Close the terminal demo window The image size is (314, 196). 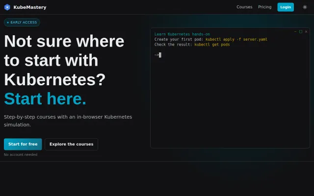306,31
